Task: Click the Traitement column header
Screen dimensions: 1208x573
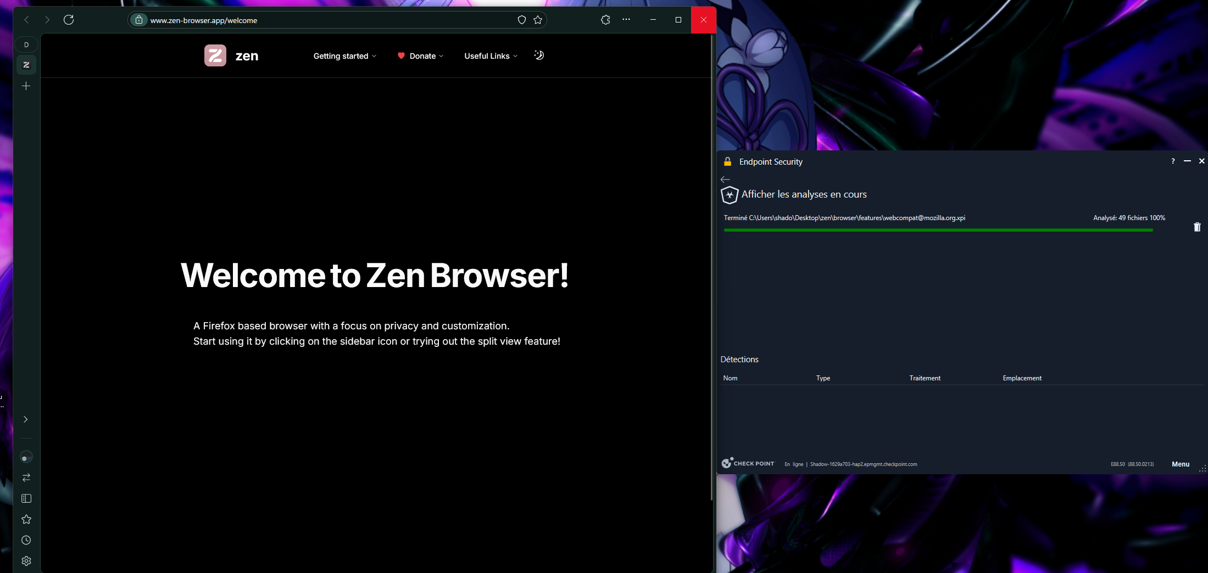Action: point(925,378)
